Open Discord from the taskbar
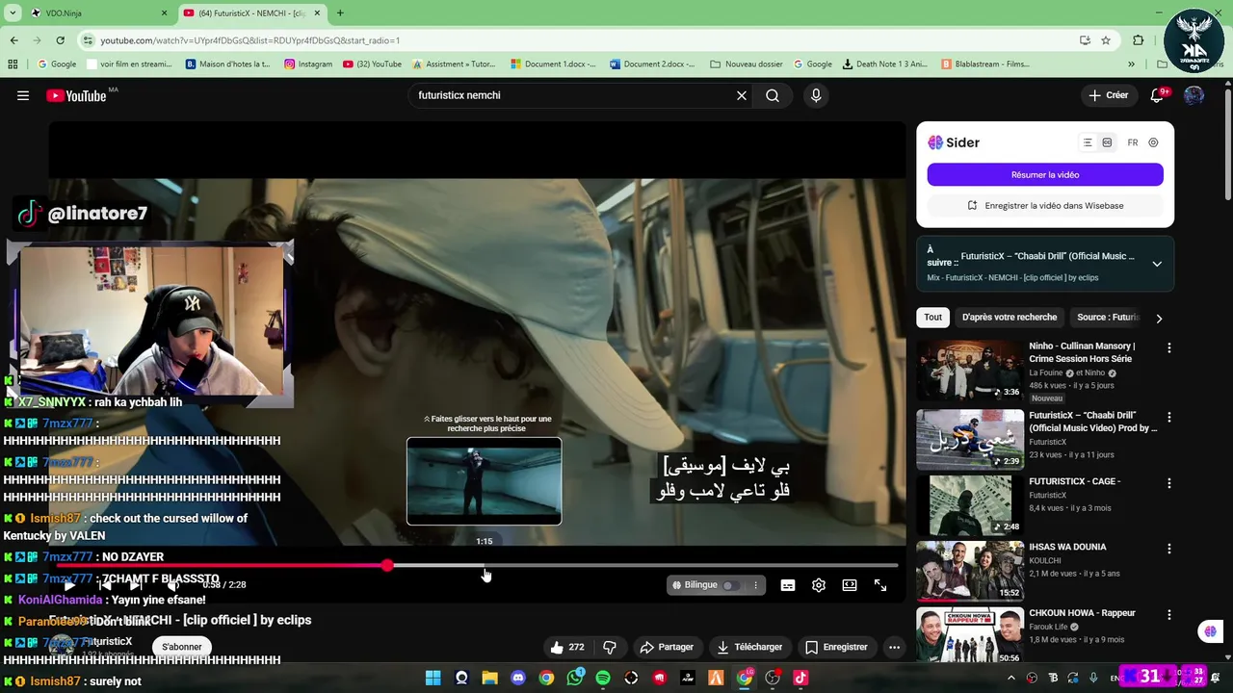Screen dimensions: 1233x693 tap(518, 678)
